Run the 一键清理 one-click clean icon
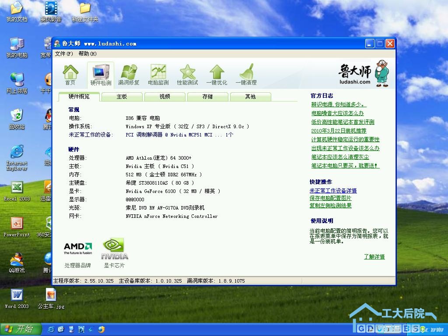Viewport: 448px width, 336px height. 246,75
